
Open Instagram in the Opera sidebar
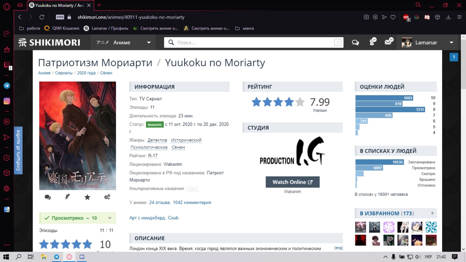tap(7, 101)
